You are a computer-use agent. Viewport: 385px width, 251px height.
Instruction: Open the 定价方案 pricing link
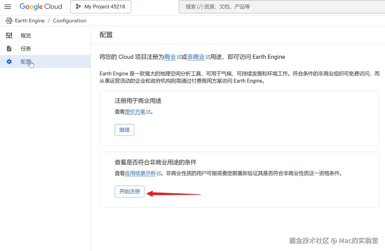point(135,112)
